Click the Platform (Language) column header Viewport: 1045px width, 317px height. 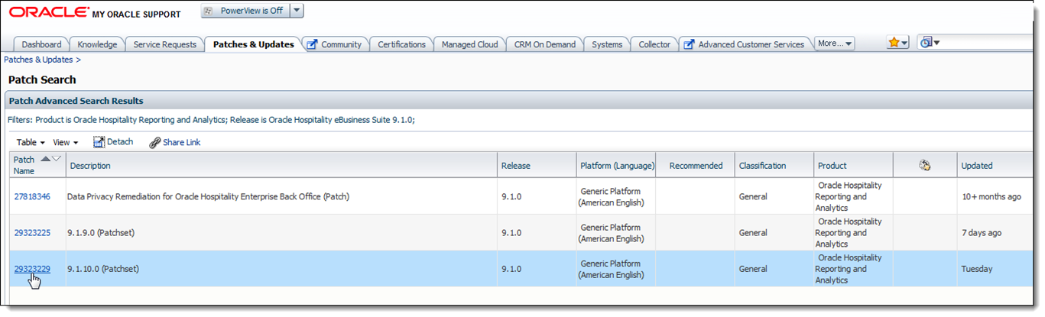(x=618, y=166)
